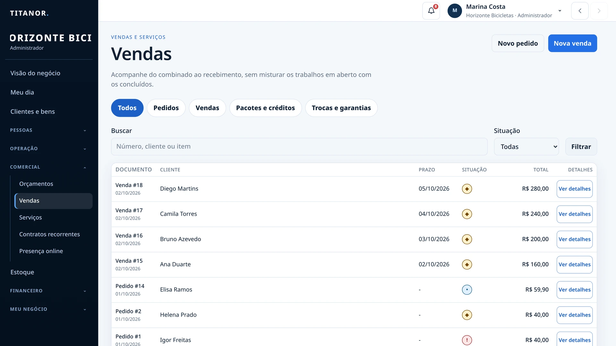
Task: Click status icon for Pedido #14
Action: (x=467, y=290)
